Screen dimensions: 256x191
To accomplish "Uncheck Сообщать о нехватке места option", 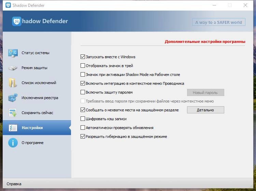I will [83, 110].
